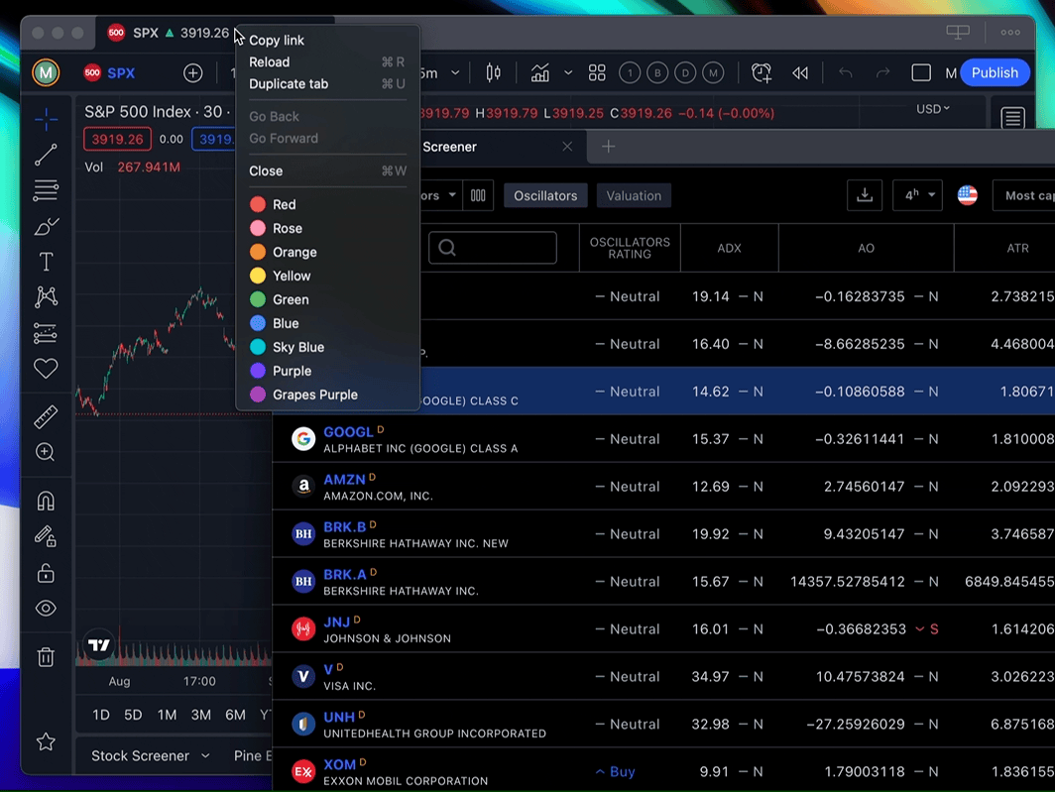Select the Valuation column set button
Image resolution: width=1055 pixels, height=792 pixels.
pos(634,196)
